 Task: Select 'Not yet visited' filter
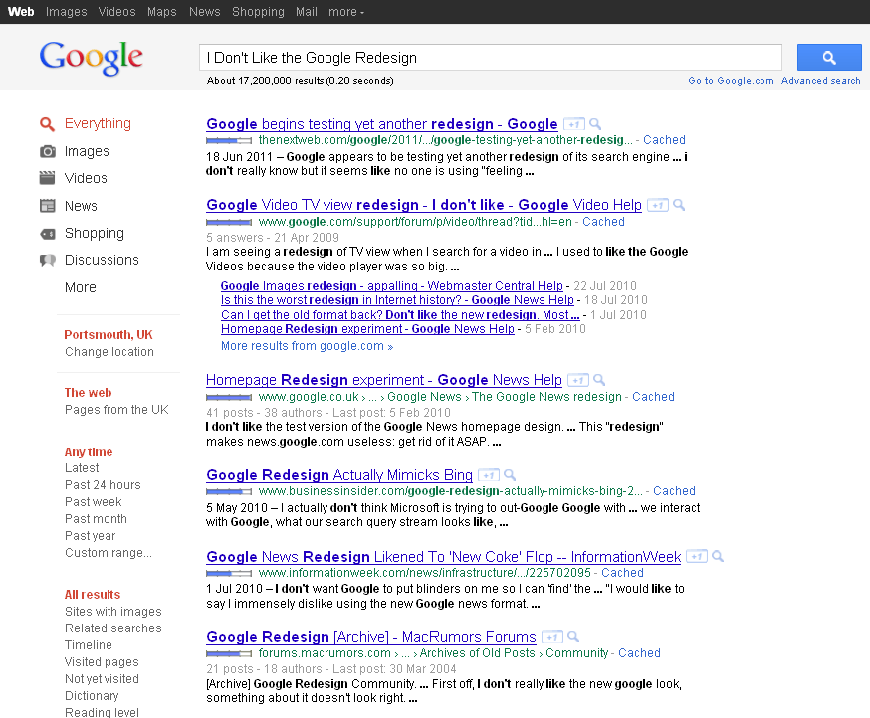(x=102, y=679)
